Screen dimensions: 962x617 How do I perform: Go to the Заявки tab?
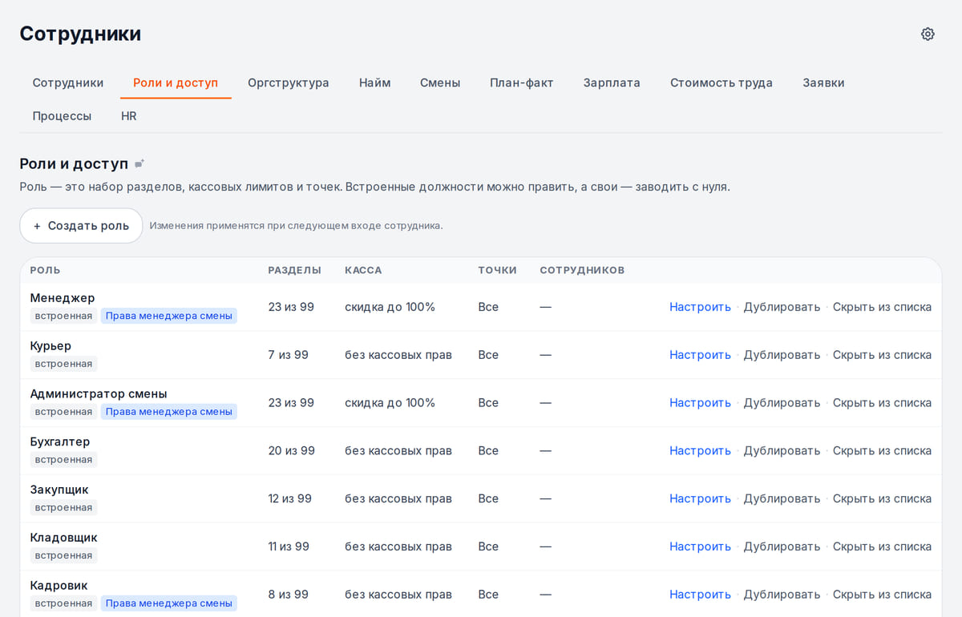(823, 83)
